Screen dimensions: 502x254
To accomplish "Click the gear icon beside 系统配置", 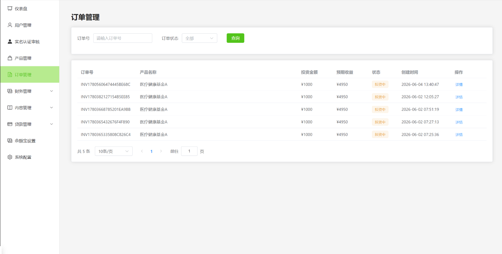I will 10,157.
